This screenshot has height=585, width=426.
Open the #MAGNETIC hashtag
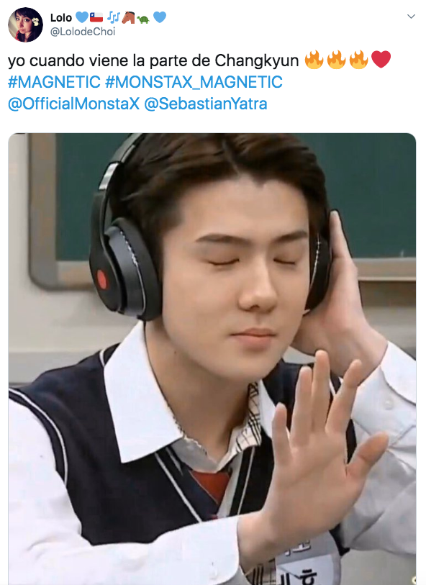point(54,82)
